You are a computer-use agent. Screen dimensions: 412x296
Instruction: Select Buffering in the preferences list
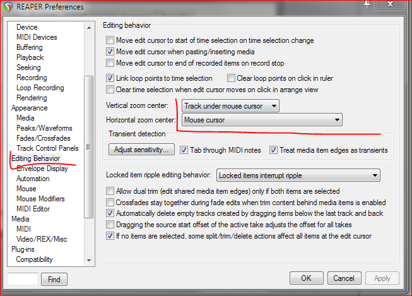(x=30, y=47)
